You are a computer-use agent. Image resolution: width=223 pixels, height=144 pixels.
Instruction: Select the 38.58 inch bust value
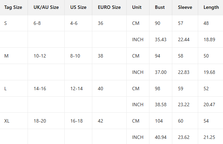pos(160,105)
